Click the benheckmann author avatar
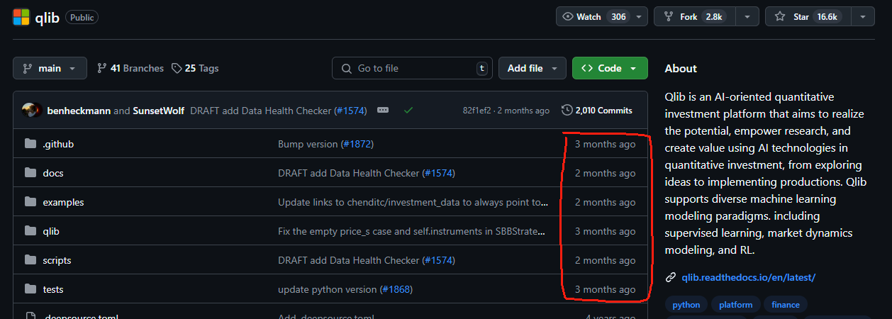 pos(31,111)
